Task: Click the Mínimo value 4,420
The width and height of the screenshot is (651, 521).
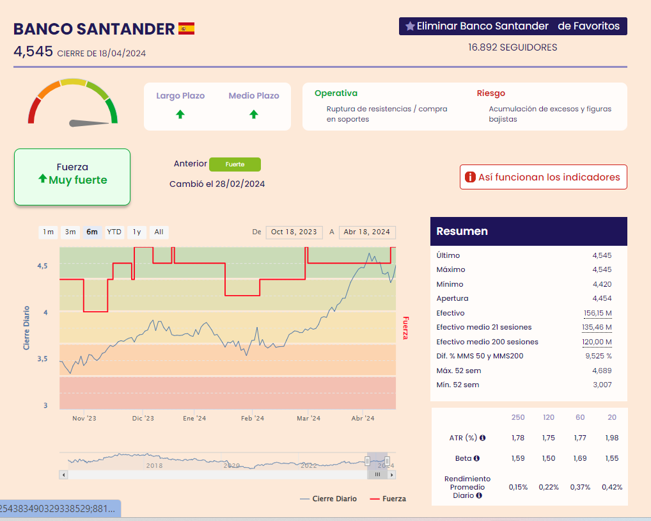Action: click(x=602, y=284)
